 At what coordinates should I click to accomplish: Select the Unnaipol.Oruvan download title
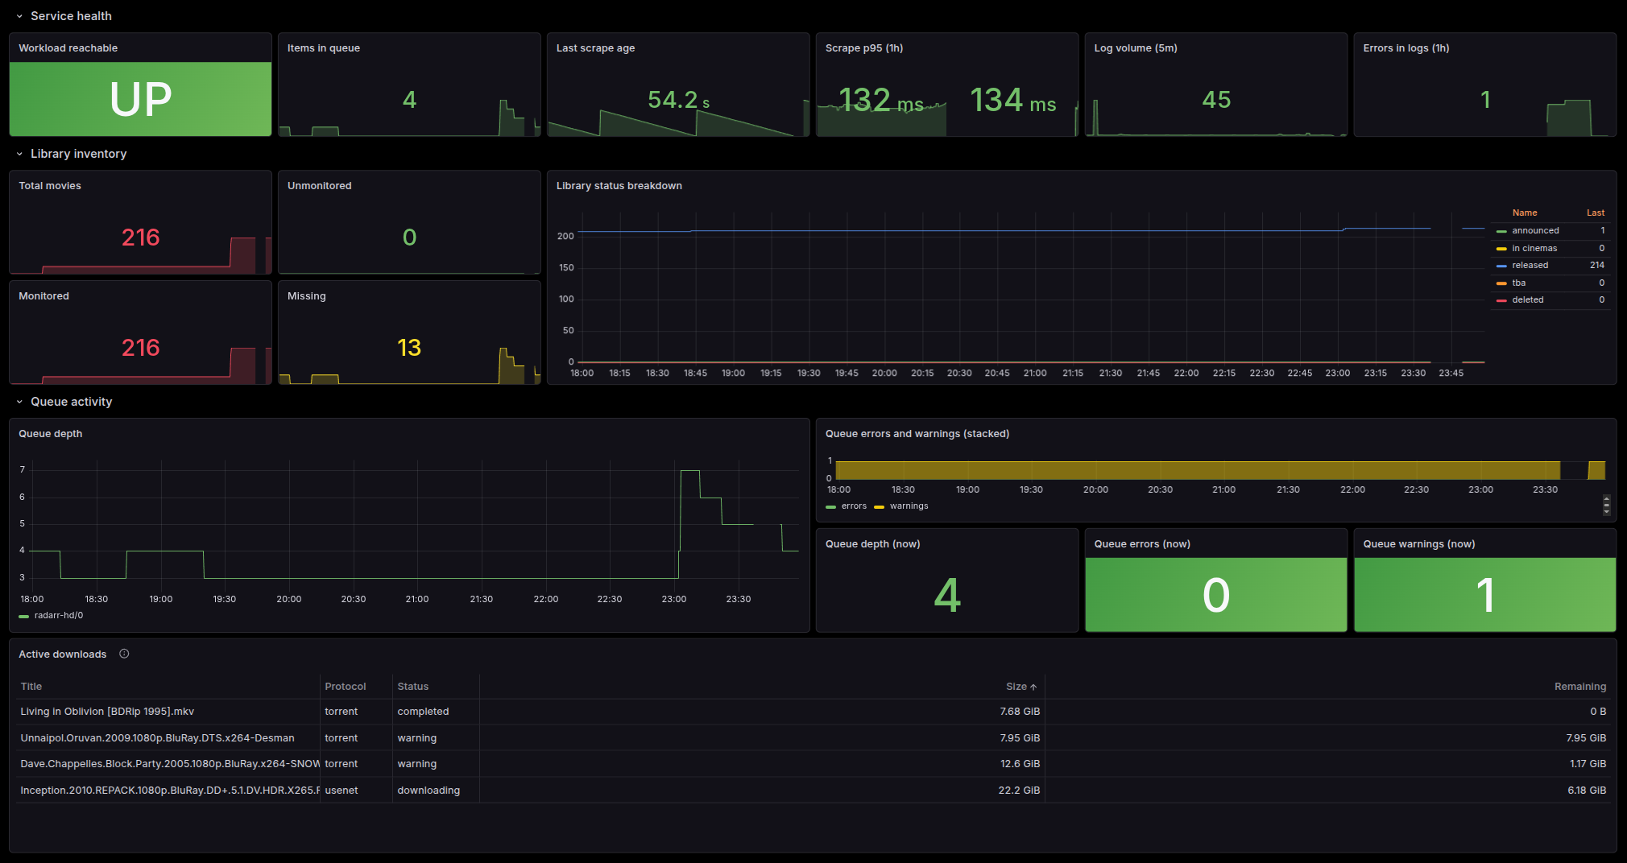(157, 738)
